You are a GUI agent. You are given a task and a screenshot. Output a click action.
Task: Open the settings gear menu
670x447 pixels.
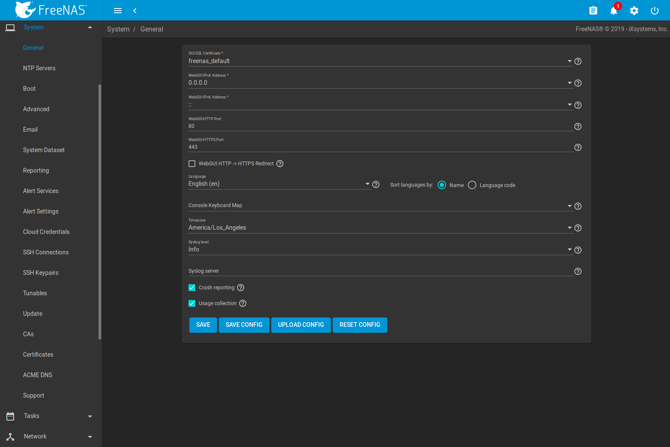(x=634, y=11)
